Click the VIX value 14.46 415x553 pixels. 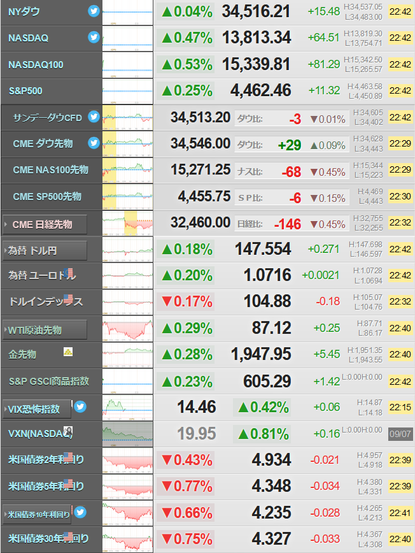pyautogui.click(x=197, y=407)
